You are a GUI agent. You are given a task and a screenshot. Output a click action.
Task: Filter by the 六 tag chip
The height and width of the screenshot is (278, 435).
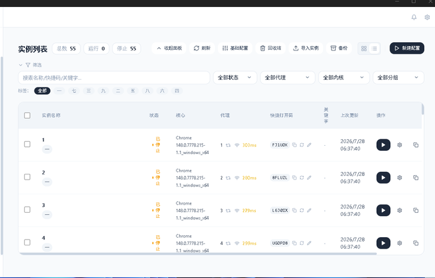click(162, 91)
